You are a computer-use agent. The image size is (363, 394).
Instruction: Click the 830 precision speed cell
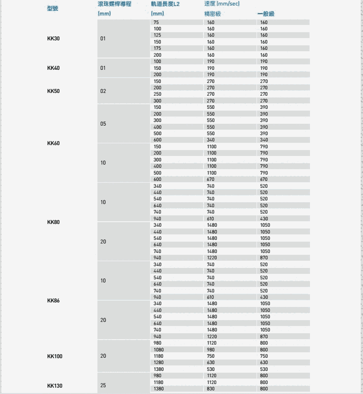[210, 389]
